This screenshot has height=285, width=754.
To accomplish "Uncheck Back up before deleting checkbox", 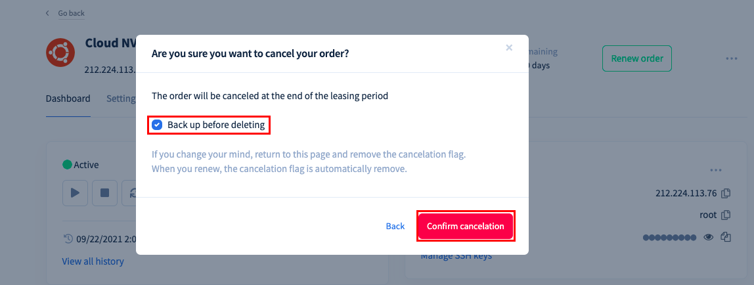I will click(x=157, y=125).
